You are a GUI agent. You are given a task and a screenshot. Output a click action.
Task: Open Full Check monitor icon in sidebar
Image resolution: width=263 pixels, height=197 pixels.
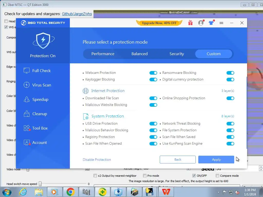tap(26, 71)
